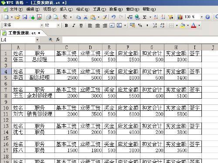Open the 格式 menu
The width and height of the screenshot is (218, 163).
pos(83,10)
